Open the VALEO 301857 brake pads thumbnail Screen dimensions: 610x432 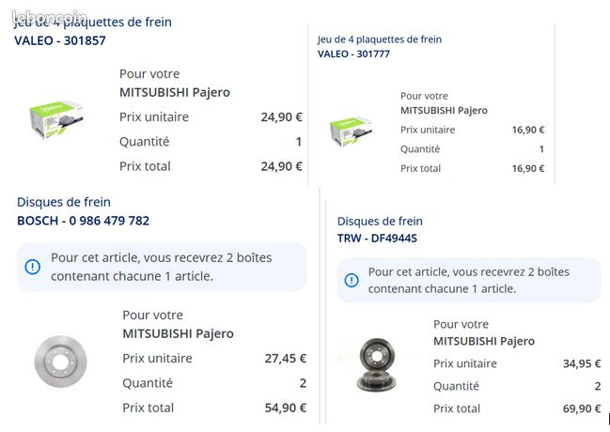pyautogui.click(x=56, y=119)
